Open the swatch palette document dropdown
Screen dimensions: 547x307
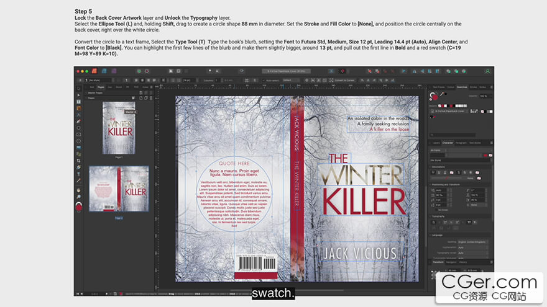tap(450, 112)
